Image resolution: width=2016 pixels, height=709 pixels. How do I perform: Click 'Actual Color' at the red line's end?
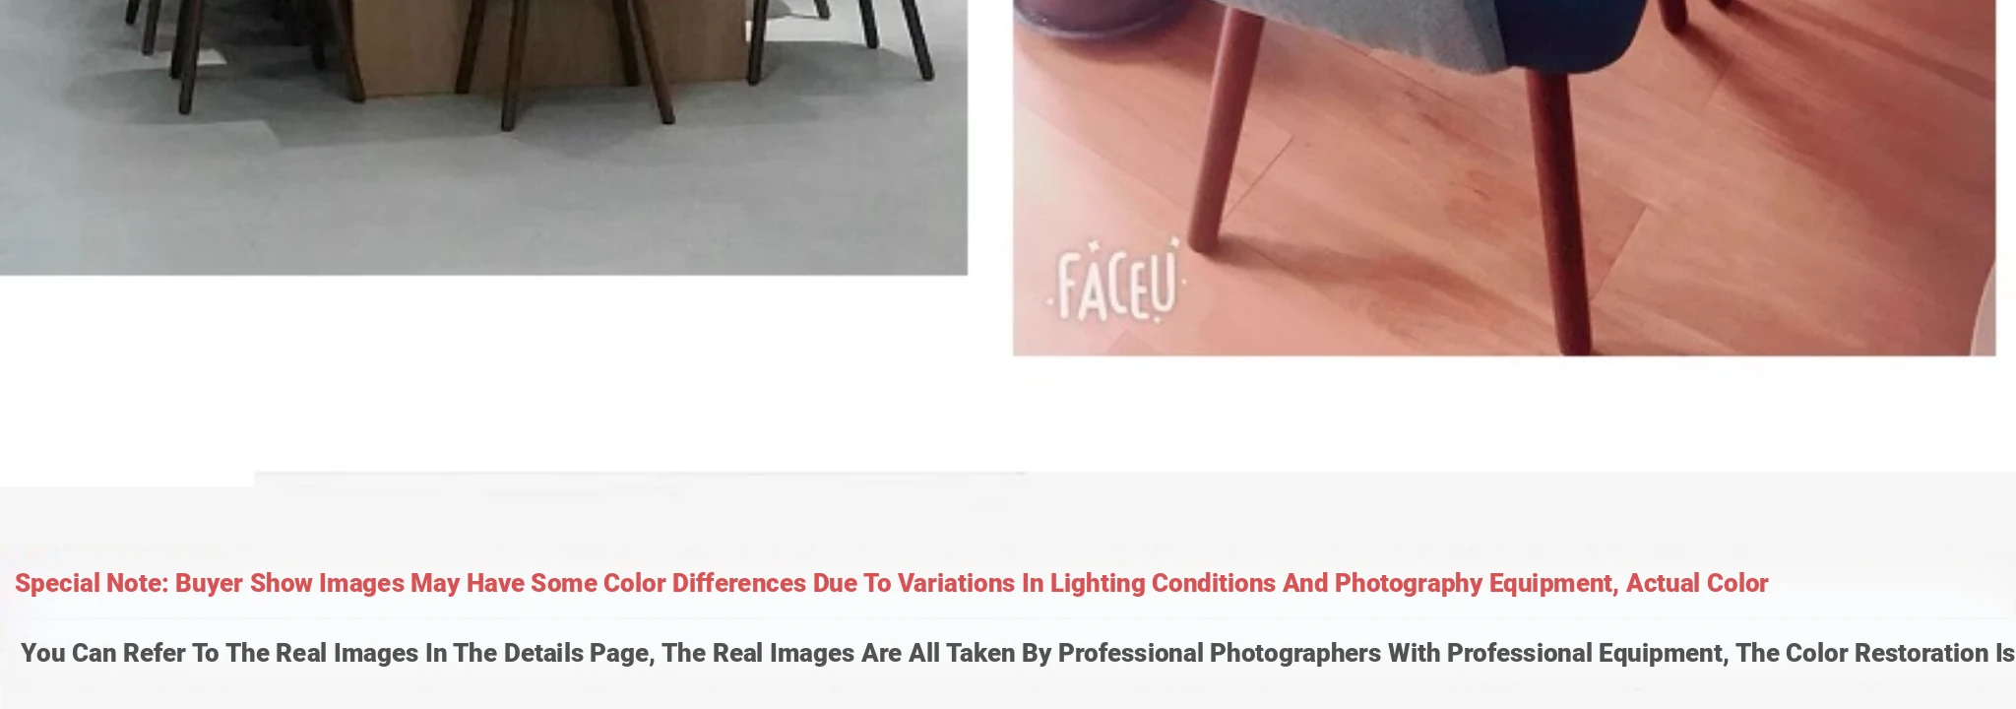pos(1697,583)
